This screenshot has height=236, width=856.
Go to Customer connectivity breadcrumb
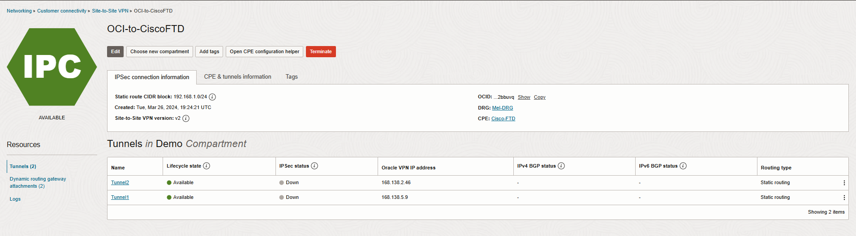62,11
